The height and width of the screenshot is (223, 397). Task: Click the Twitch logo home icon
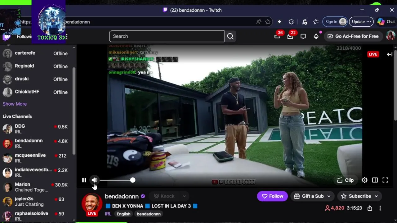[7, 37]
